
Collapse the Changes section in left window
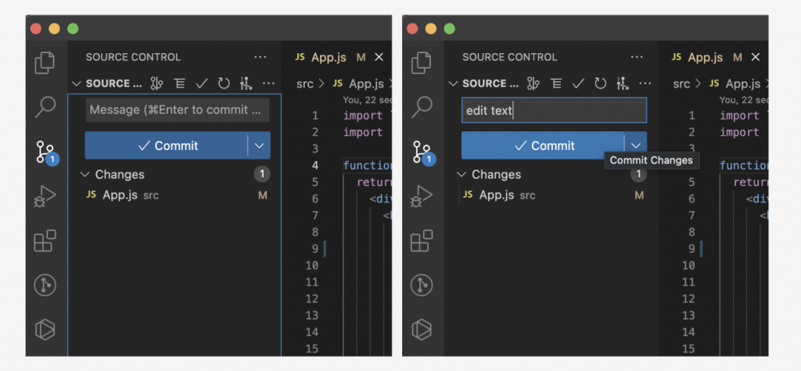point(85,174)
